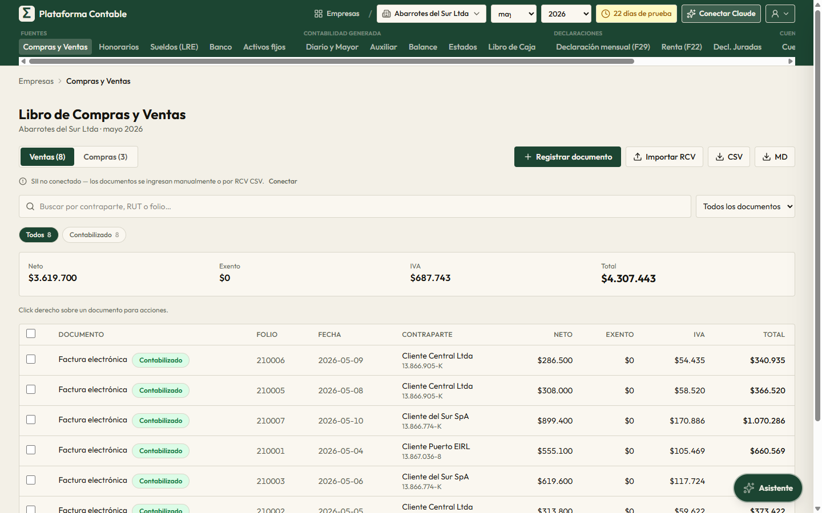This screenshot has height=513, width=822.
Task: Click the breadcrumb chevron after Empresas
Action: pos(60,82)
